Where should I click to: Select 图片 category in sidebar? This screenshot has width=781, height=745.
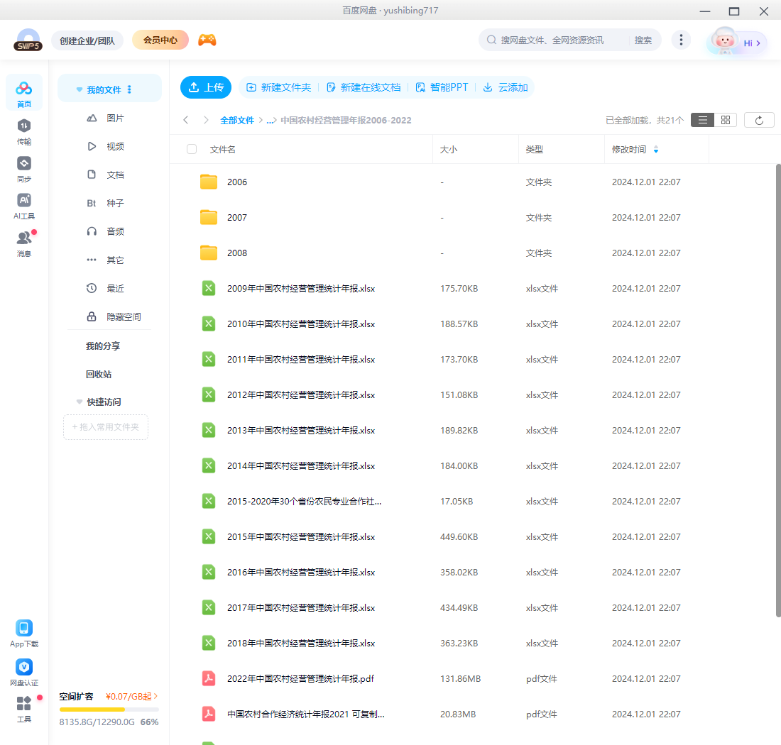[105, 118]
